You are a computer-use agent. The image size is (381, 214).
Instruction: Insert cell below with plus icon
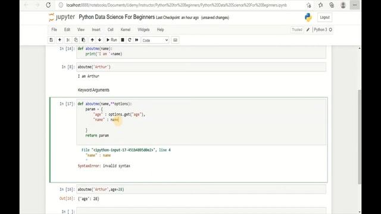(x=60, y=40)
